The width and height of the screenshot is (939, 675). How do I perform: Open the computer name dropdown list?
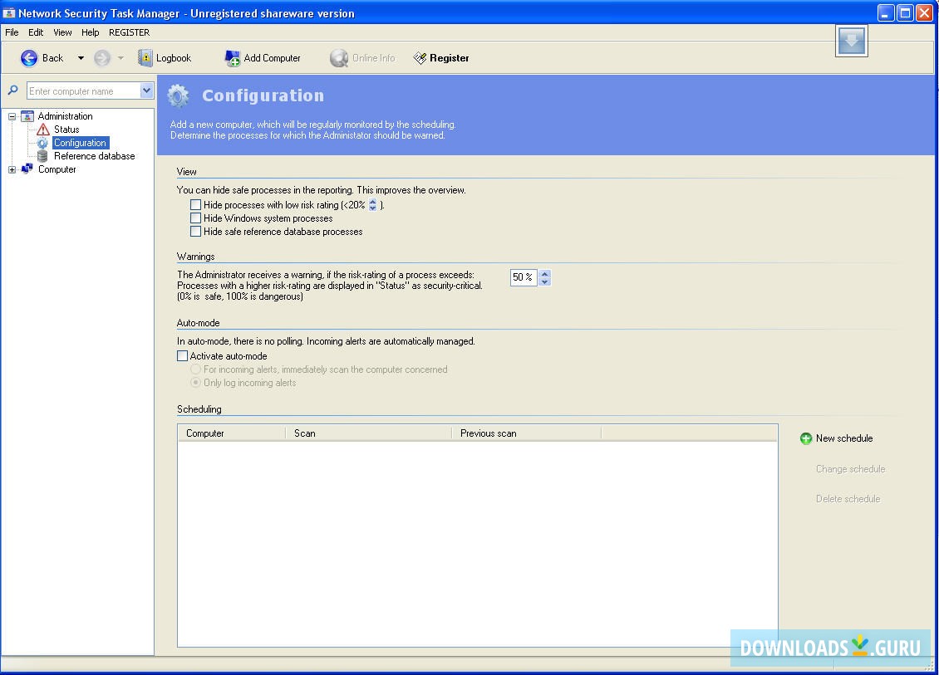click(147, 91)
